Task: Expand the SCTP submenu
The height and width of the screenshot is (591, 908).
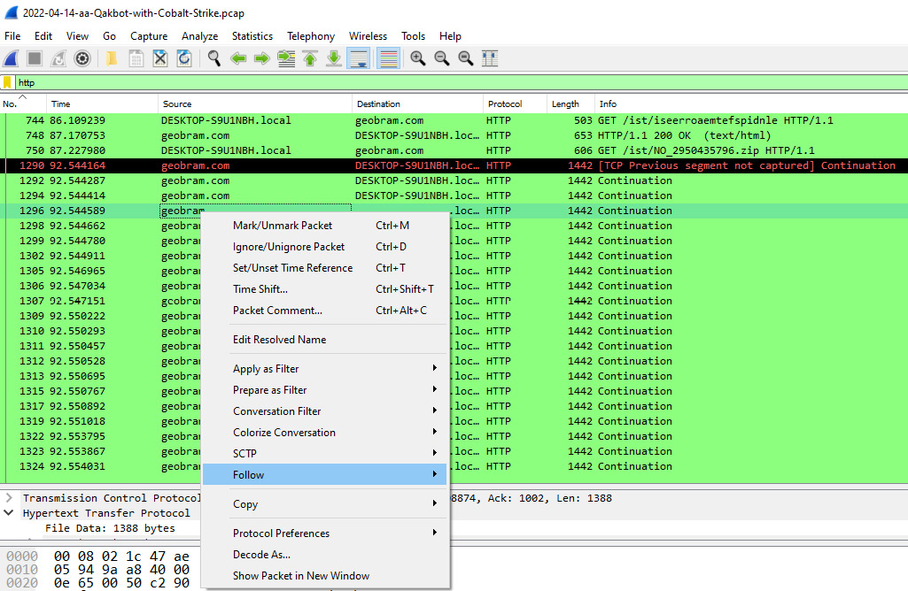Action: click(x=325, y=453)
